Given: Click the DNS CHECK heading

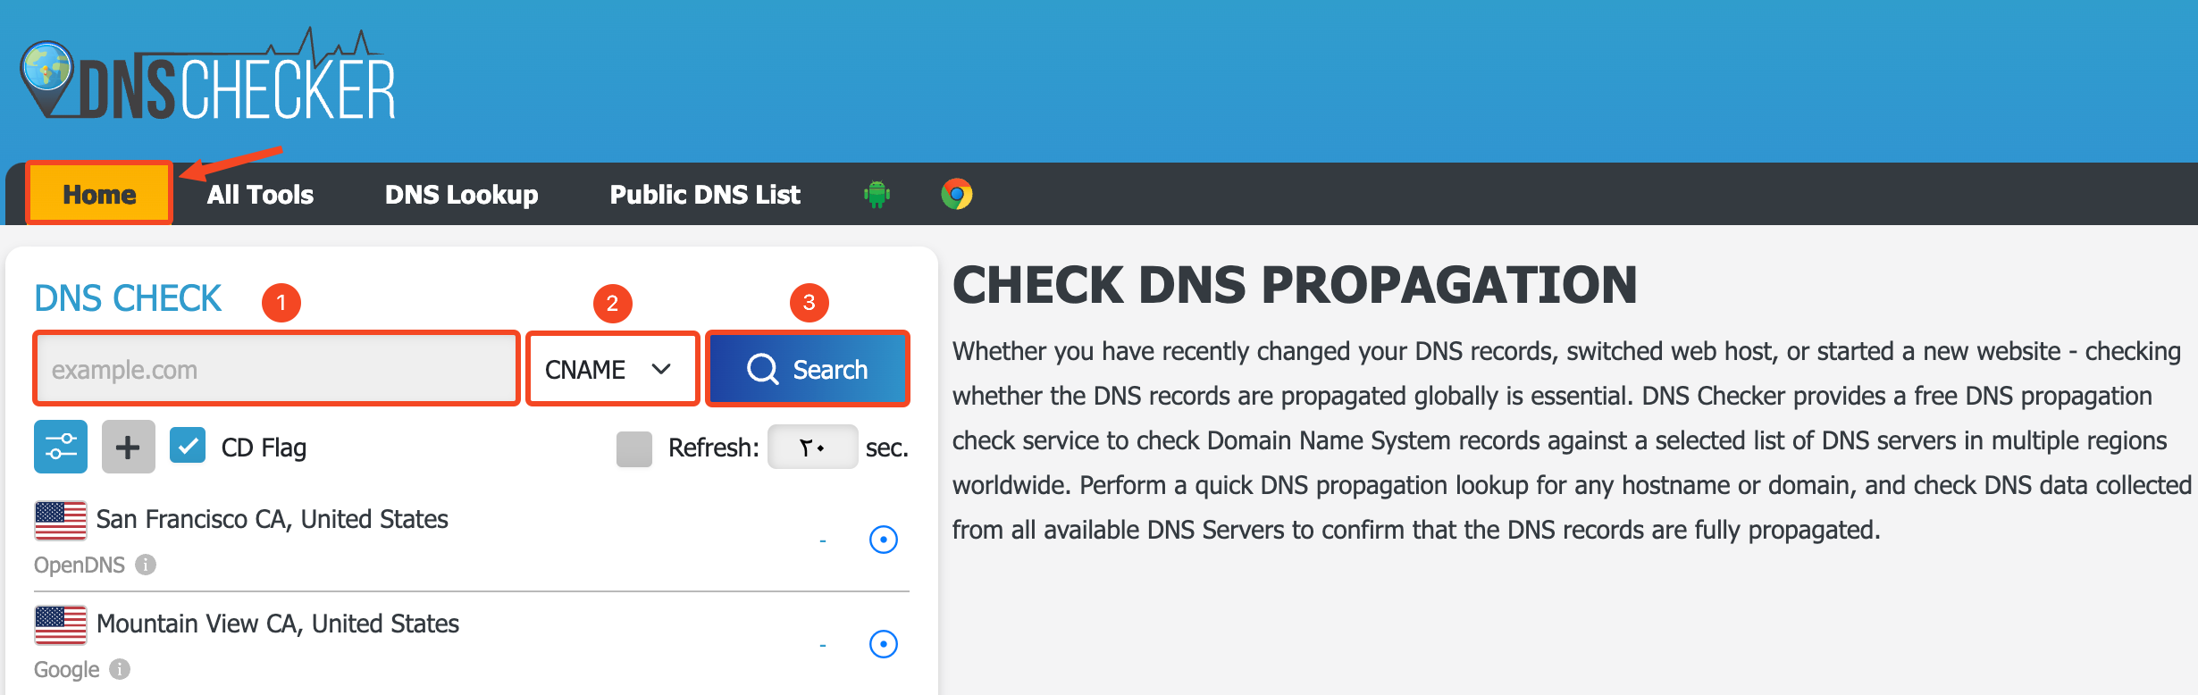Looking at the screenshot, I should [x=128, y=298].
